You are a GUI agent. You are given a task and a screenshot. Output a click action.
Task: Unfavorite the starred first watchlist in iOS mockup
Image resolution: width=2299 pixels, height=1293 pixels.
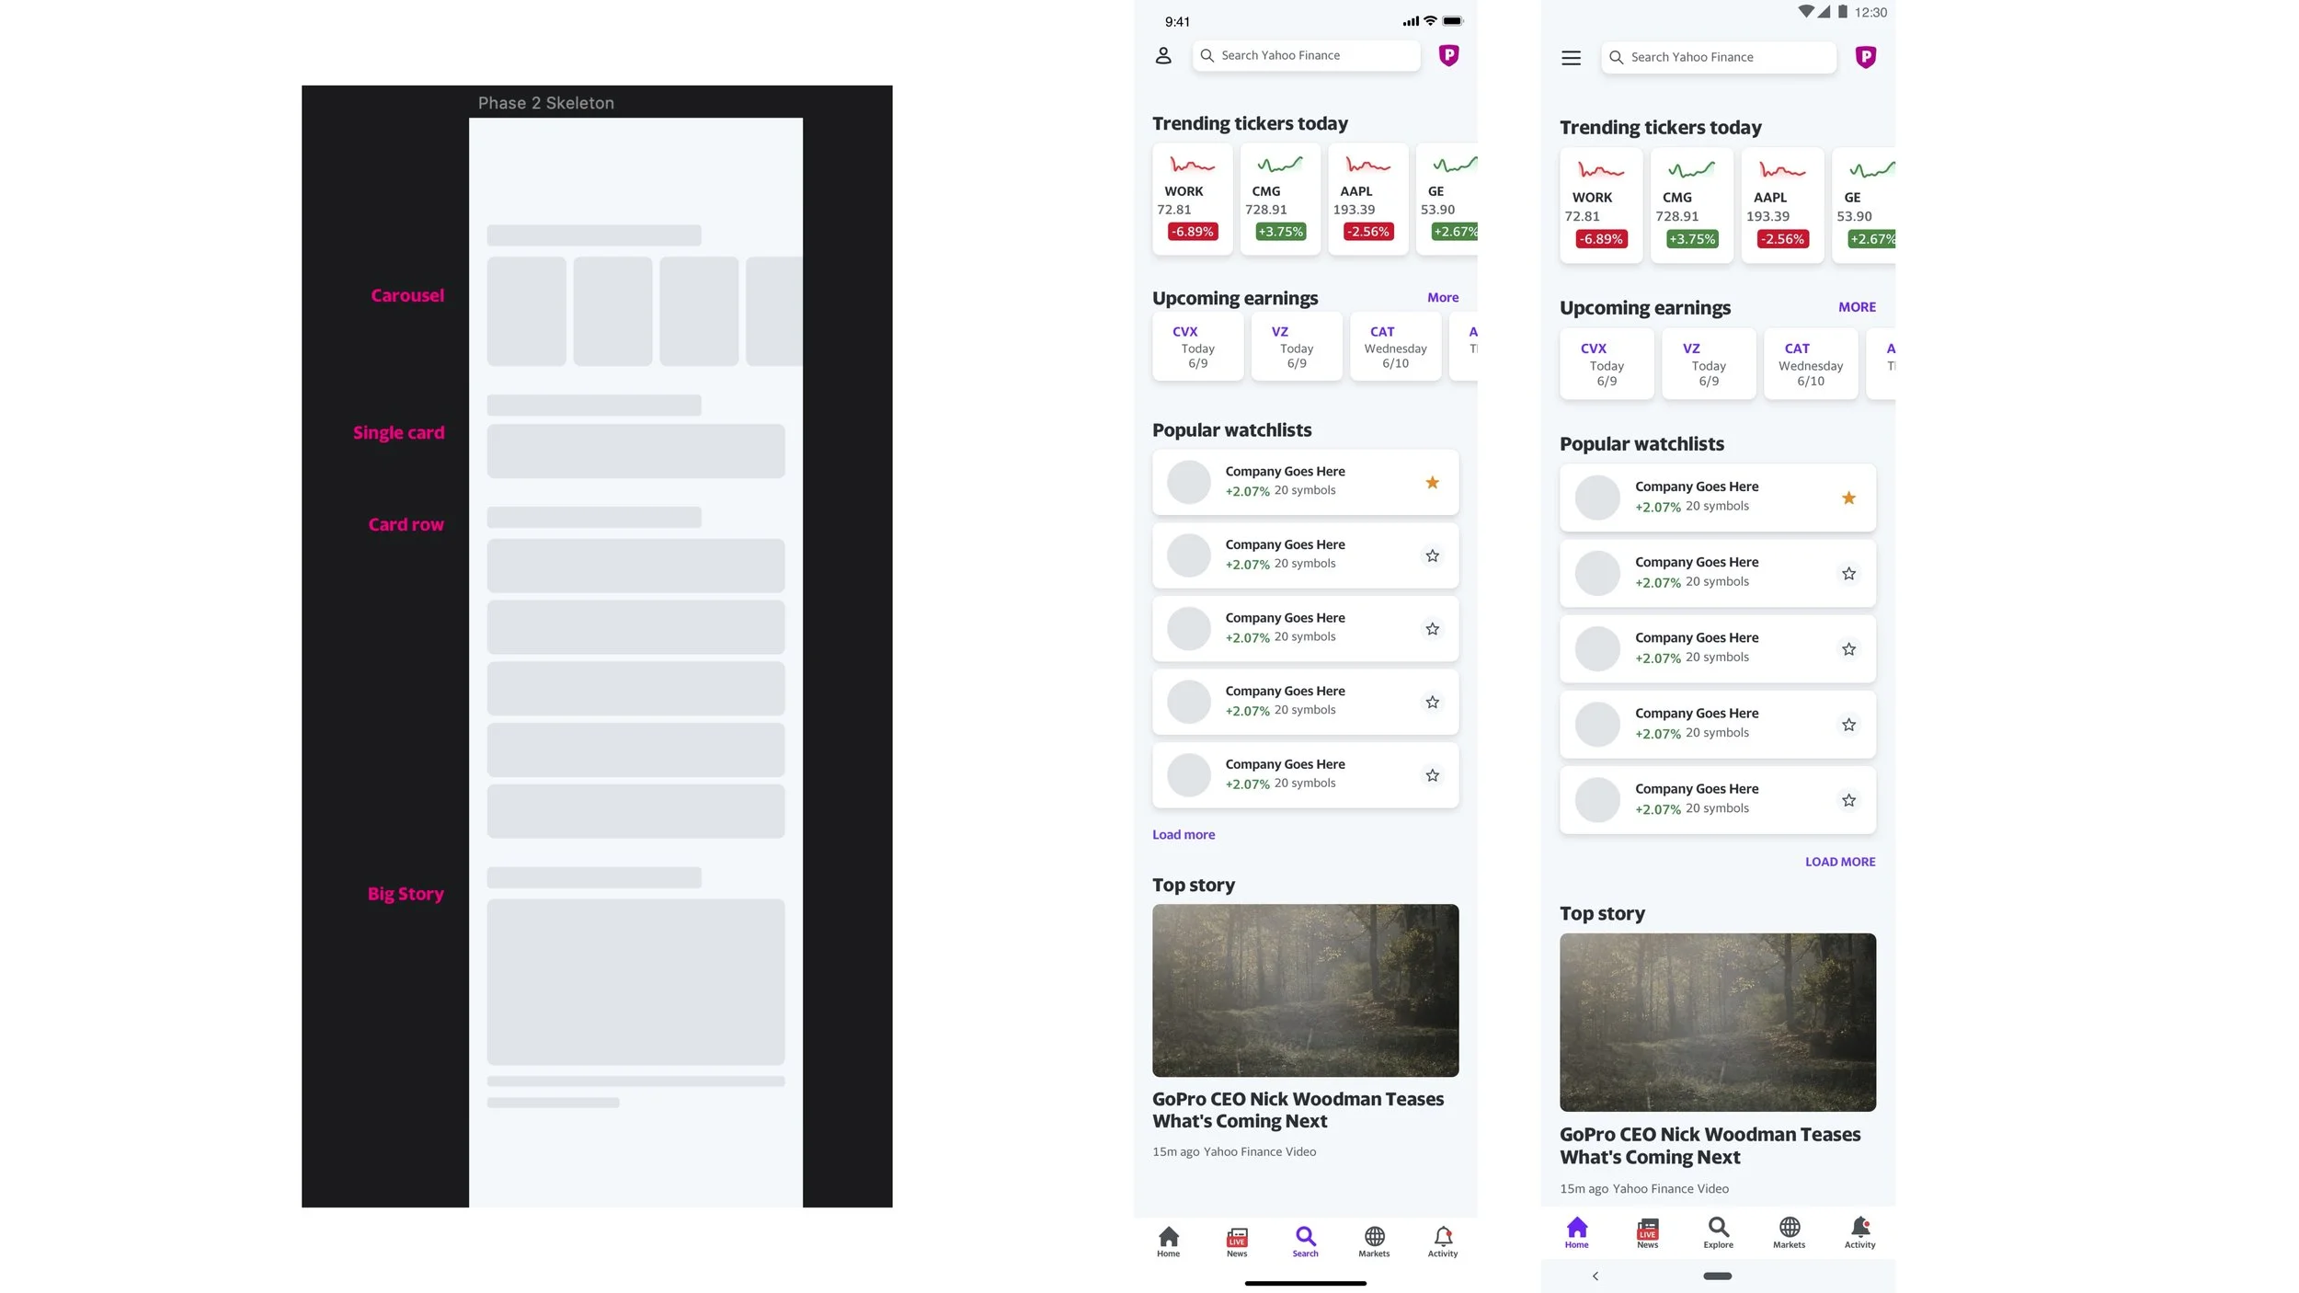[x=1432, y=483]
